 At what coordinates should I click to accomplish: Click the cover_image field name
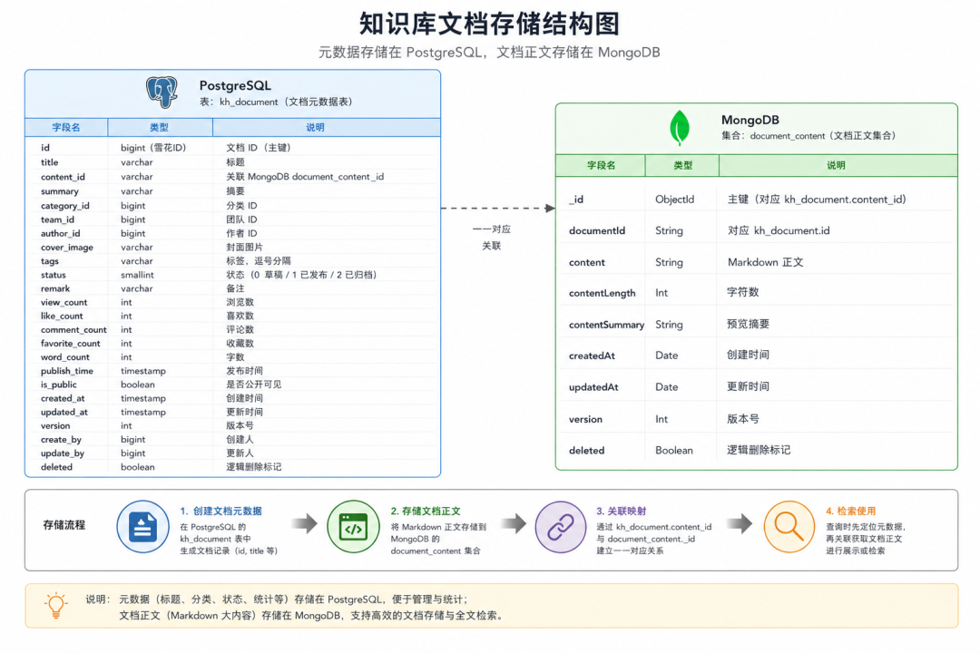tap(67, 248)
